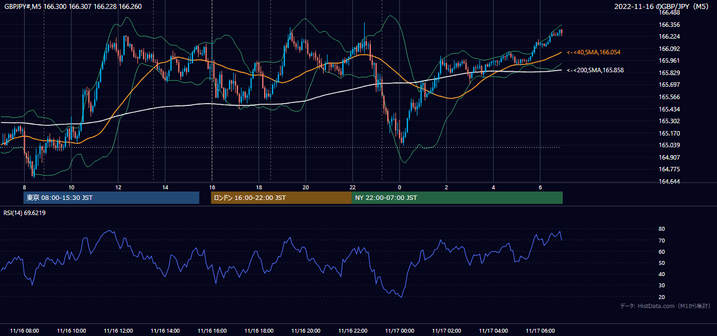Click the HistData.com data source credit
This screenshot has width=717, height=336.
(665, 306)
